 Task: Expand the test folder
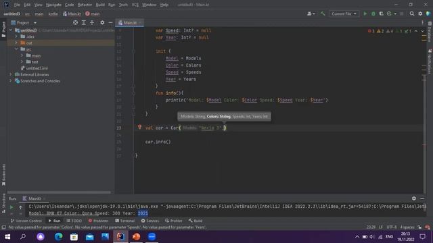(x=22, y=61)
